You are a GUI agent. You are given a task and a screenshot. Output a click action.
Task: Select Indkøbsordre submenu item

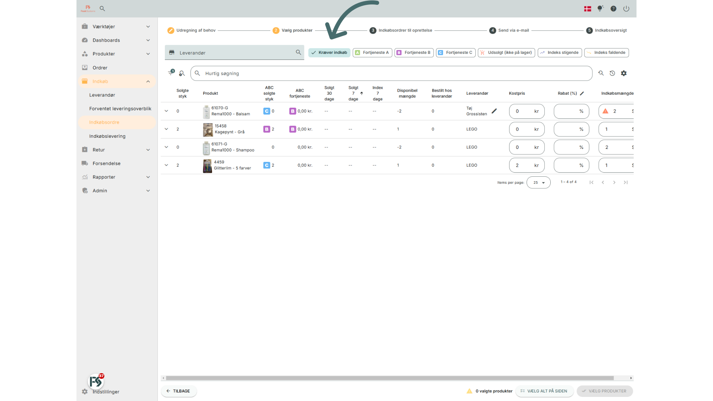pyautogui.click(x=117, y=123)
